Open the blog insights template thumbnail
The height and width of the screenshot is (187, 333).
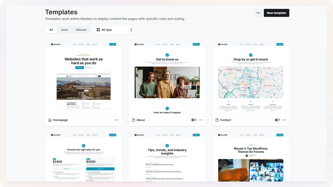click(167, 157)
